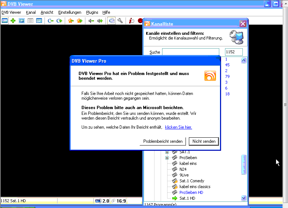Click the 2.0 audio channels indicator

pos(106,201)
